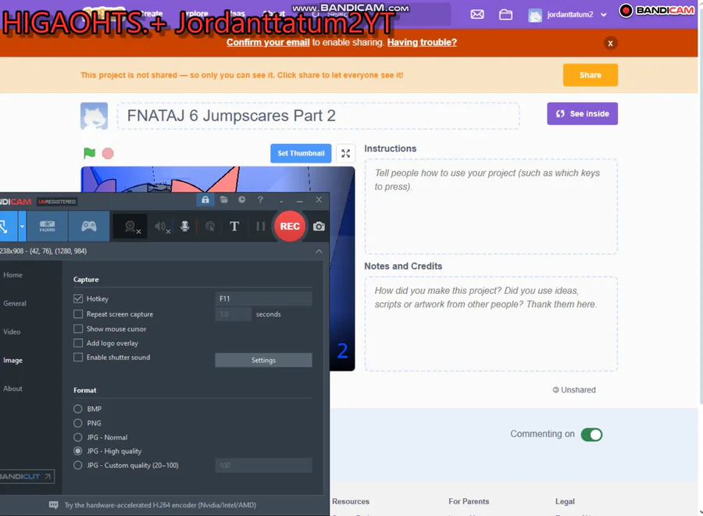Open the Home tab in Bandicam
703x516 pixels.
tap(13, 274)
